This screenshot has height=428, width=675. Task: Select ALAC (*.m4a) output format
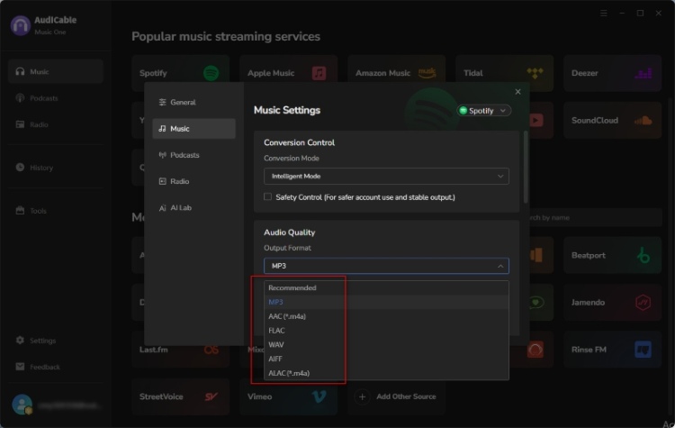coord(386,373)
